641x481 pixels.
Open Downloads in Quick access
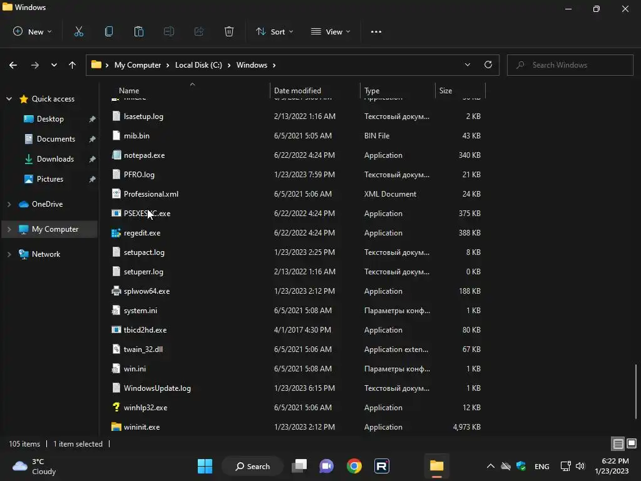pos(55,158)
